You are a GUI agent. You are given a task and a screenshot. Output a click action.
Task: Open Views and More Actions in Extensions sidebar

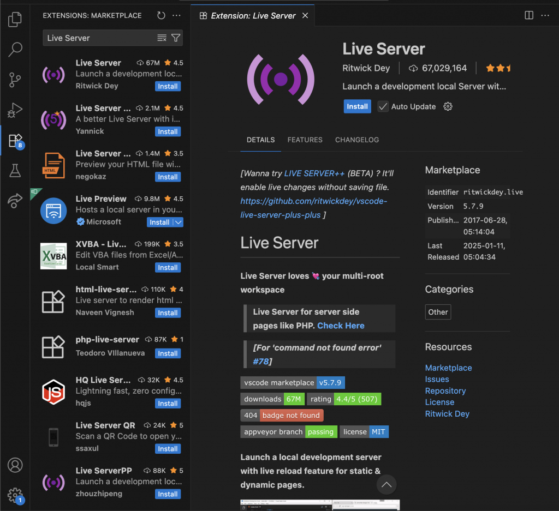tap(176, 16)
